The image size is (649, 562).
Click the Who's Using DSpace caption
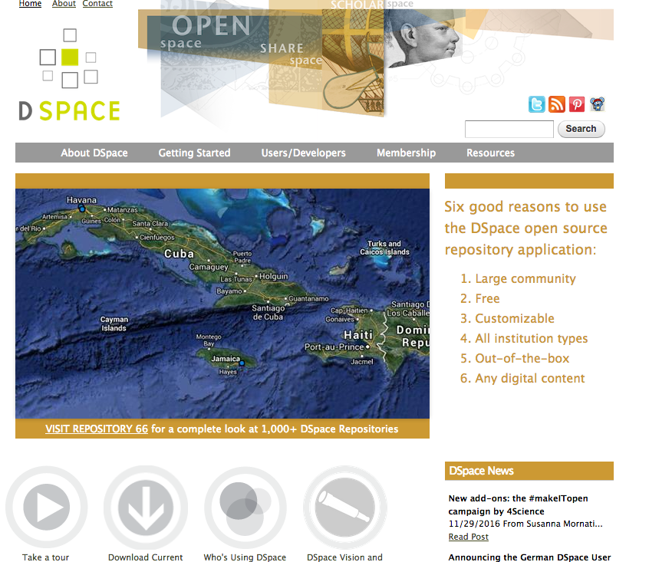(245, 557)
